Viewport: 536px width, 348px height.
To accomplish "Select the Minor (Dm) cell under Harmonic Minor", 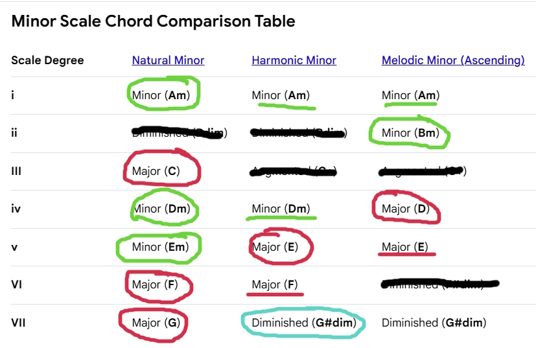I will 281,209.
